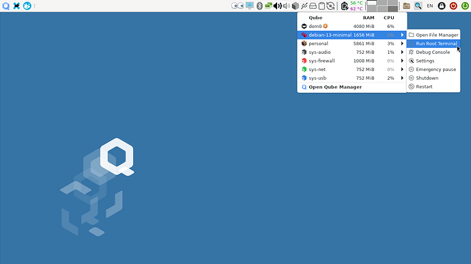Open the Qubes domains cube icon

pyautogui.click(x=296, y=5)
